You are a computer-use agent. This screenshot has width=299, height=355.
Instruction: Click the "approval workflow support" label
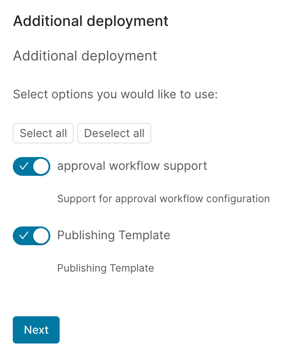(132, 166)
